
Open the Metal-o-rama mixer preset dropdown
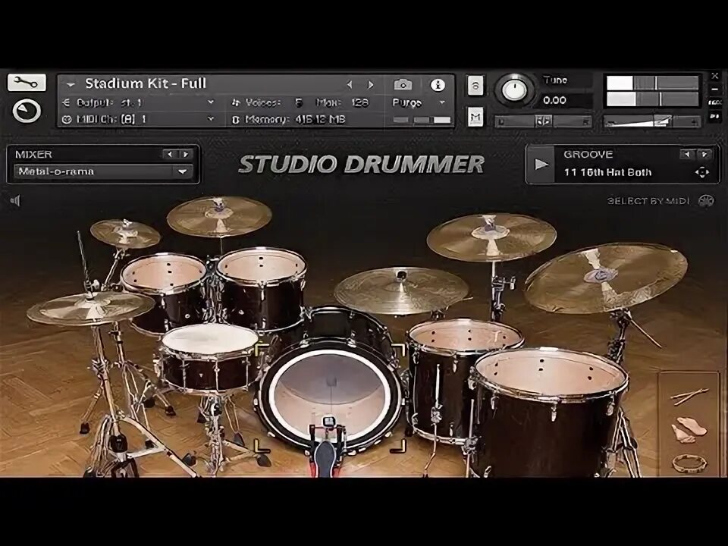pos(103,172)
